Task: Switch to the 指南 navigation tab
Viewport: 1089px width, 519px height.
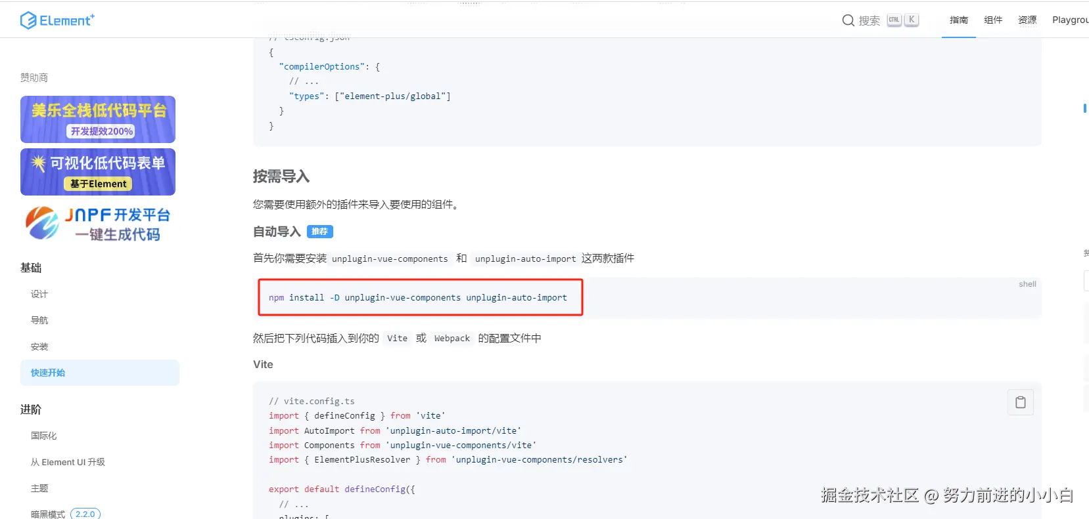Action: (958, 20)
